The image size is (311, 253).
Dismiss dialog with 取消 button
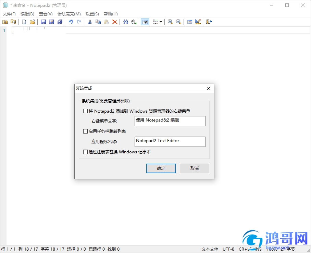(195, 168)
